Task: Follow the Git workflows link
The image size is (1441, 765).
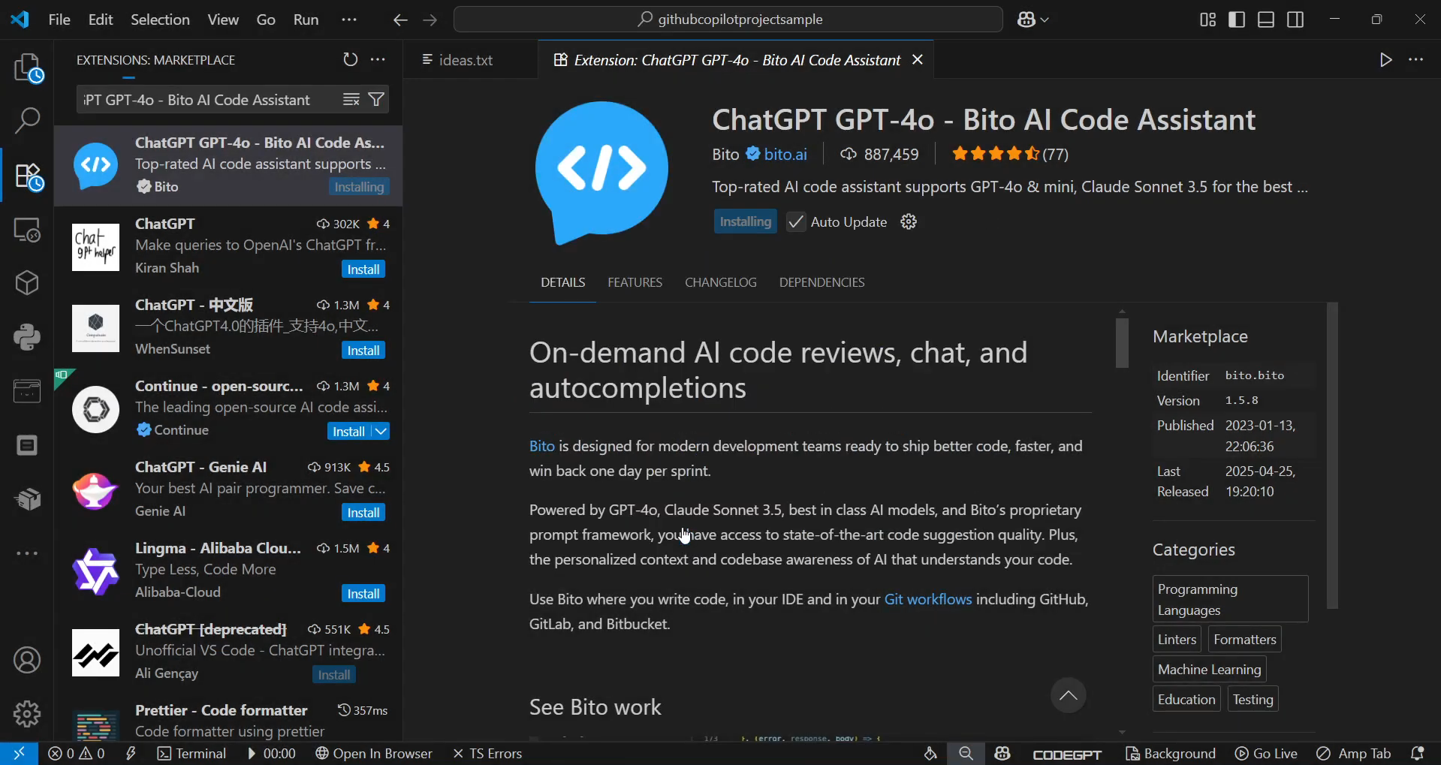Action: [x=927, y=599]
